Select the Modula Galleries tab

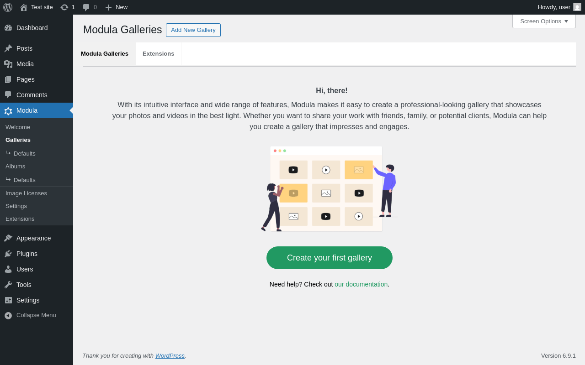click(x=105, y=54)
